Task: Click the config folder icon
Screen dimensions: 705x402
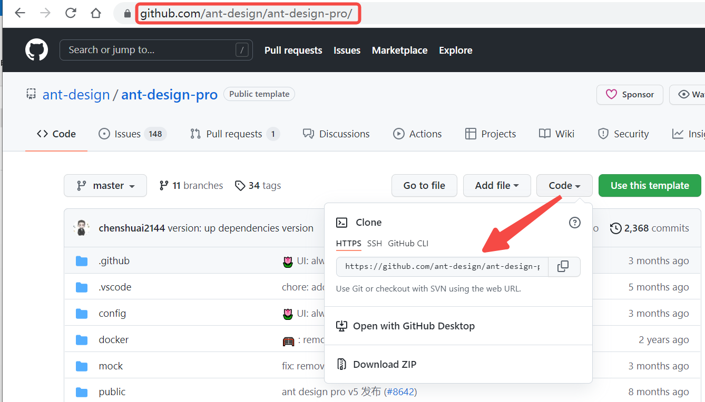Action: [82, 314]
